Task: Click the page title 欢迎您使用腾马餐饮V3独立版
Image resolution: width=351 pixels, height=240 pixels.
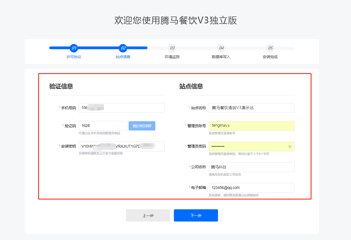Action: pyautogui.click(x=175, y=20)
